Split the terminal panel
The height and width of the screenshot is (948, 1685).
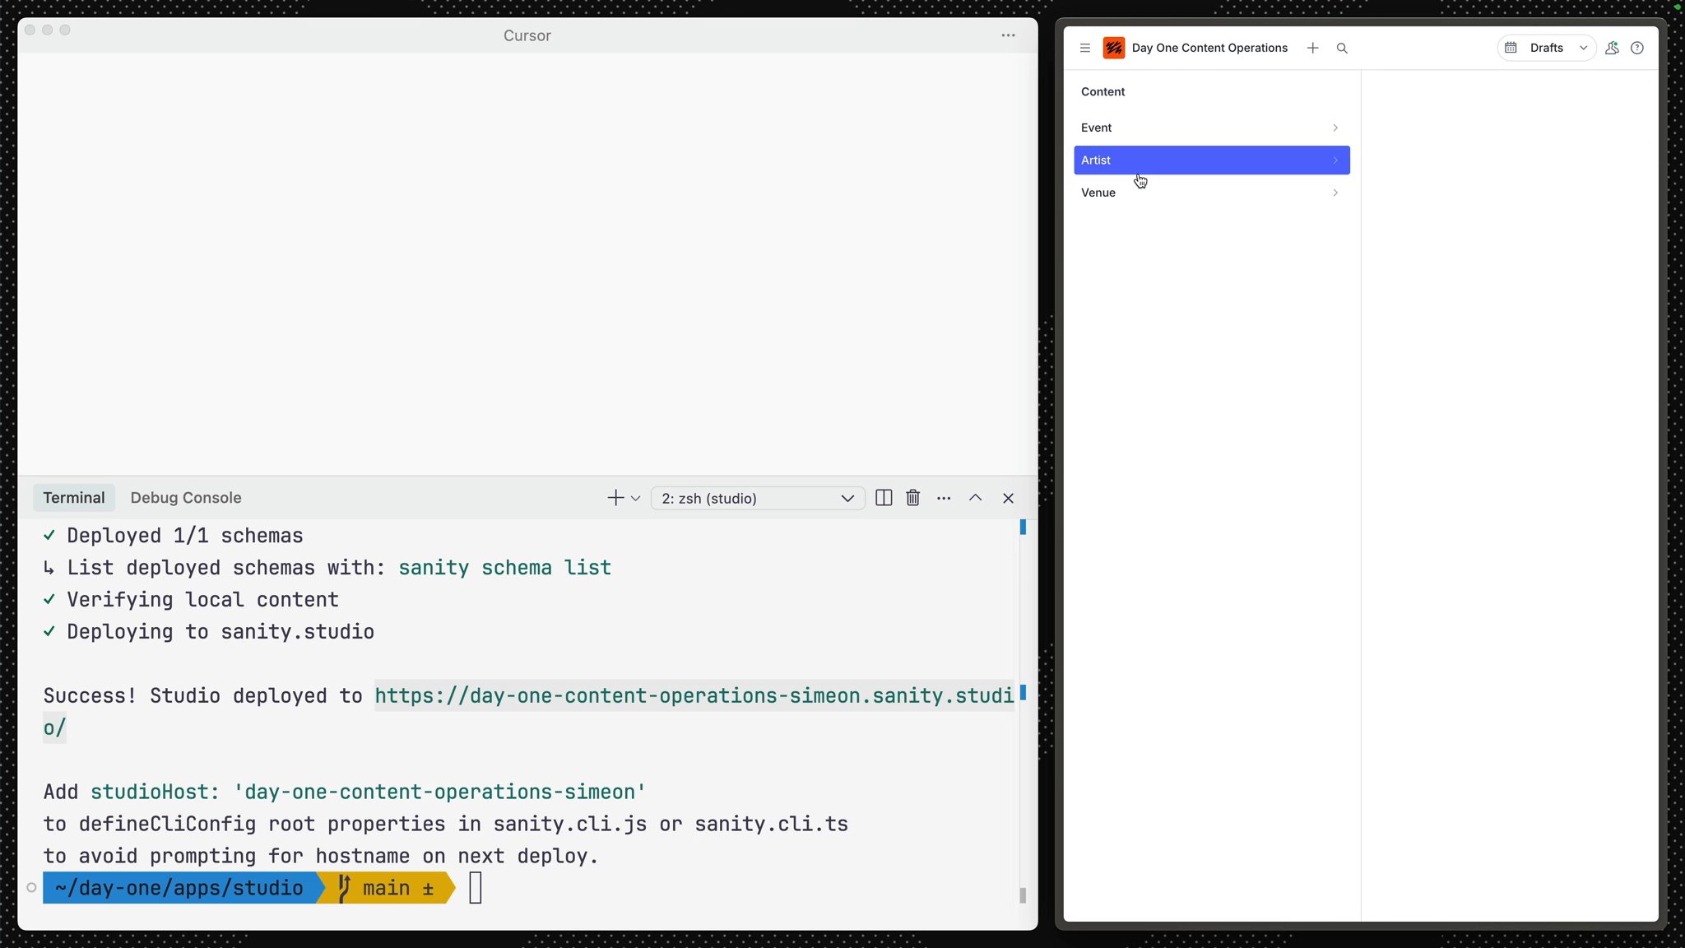point(884,498)
